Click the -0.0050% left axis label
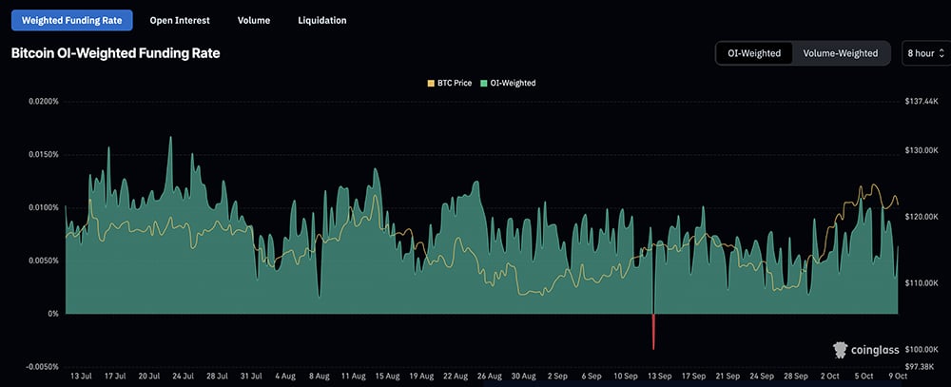951x387 pixels. (43, 366)
